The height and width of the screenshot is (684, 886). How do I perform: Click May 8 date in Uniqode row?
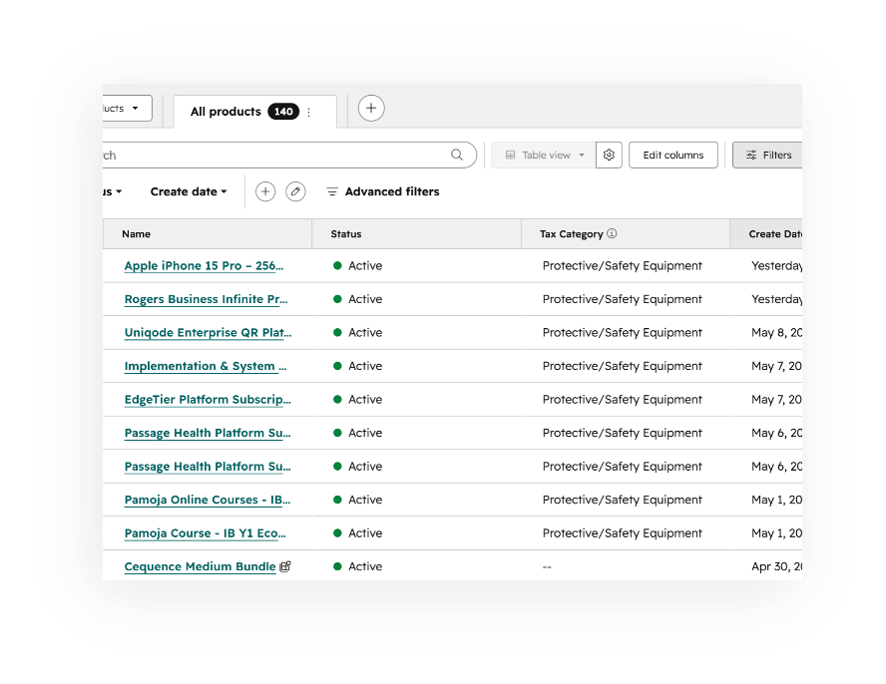click(x=776, y=332)
